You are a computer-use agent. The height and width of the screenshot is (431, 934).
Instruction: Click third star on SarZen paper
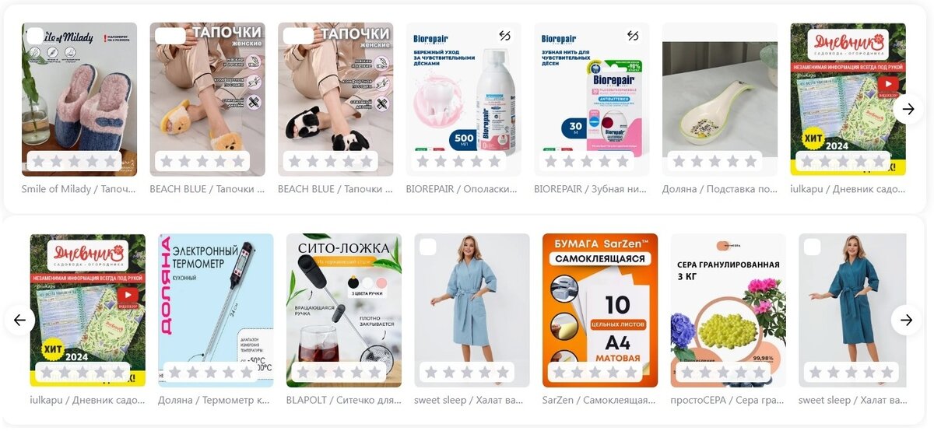(x=595, y=372)
